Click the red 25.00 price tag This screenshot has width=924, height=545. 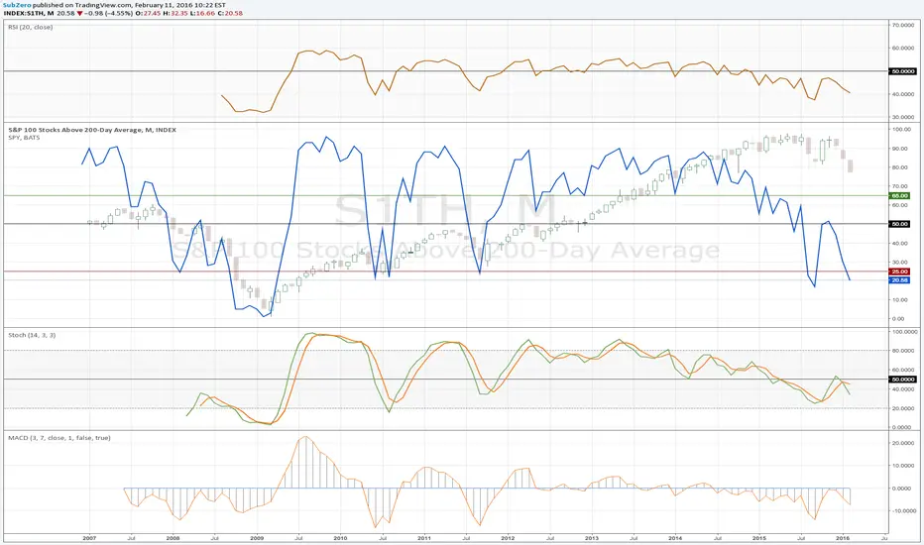tap(899, 272)
